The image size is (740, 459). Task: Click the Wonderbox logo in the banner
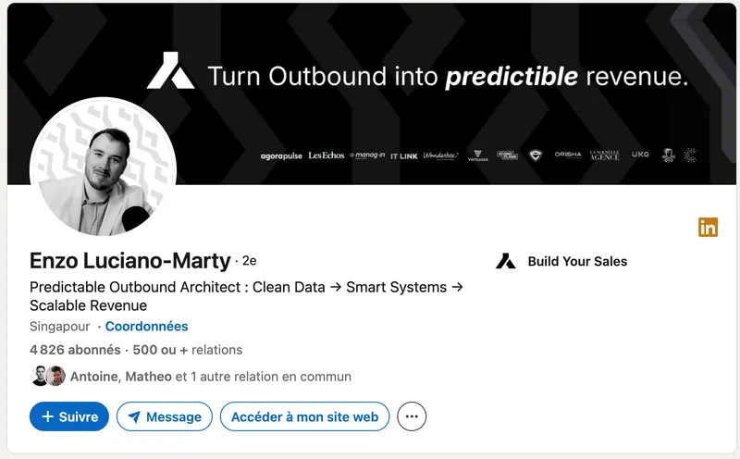pyautogui.click(x=440, y=155)
